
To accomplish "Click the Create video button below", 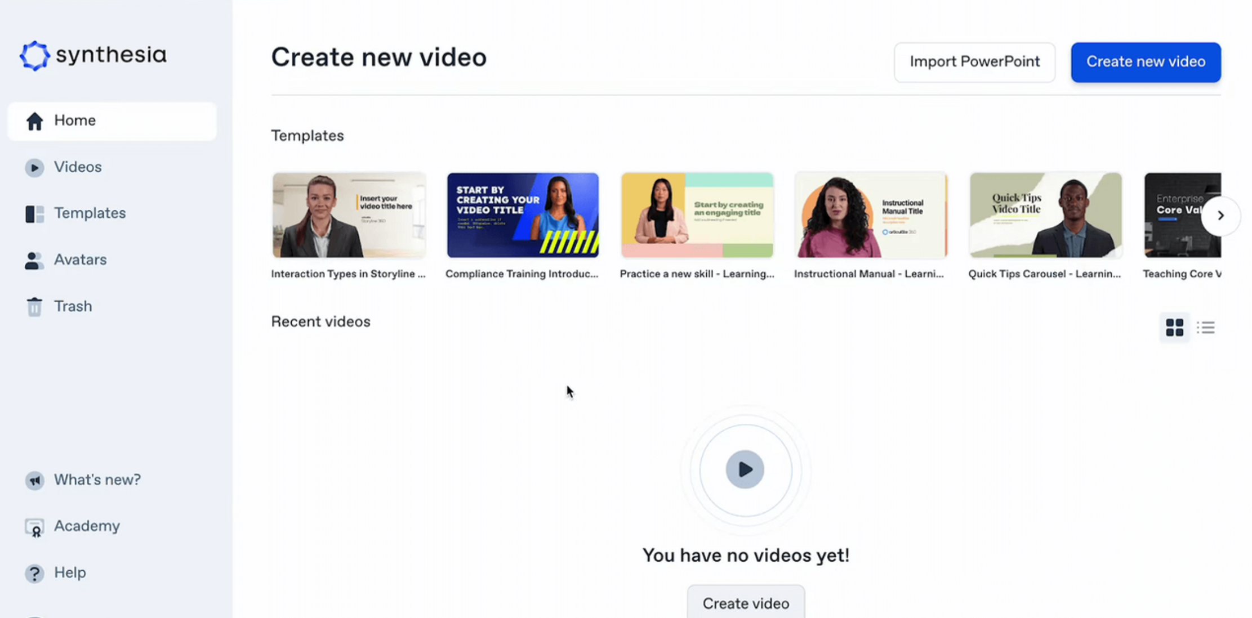I will [745, 603].
